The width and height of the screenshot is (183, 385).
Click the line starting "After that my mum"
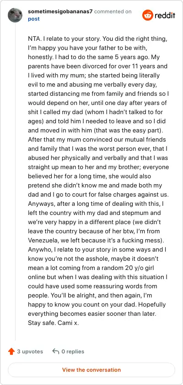click(x=97, y=140)
